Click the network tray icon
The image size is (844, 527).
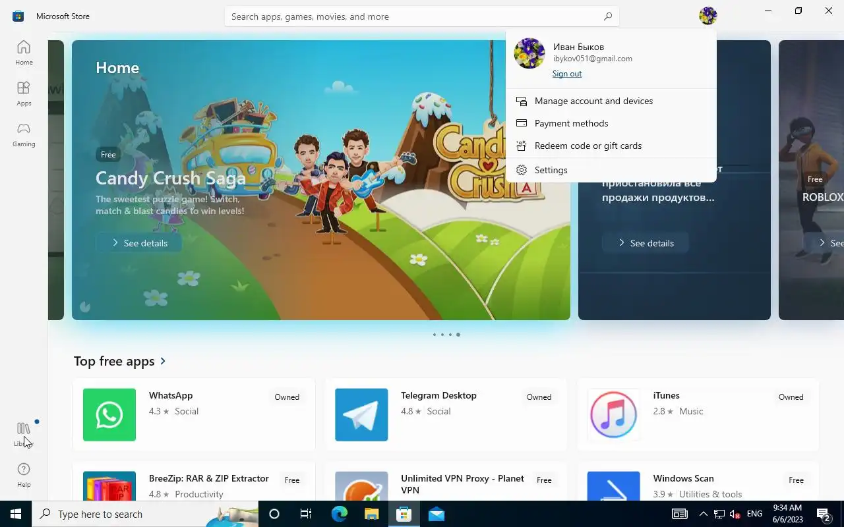pyautogui.click(x=719, y=514)
